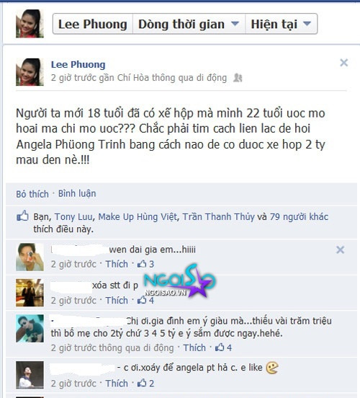Open Tony Luu's profile link

pyautogui.click(x=73, y=216)
